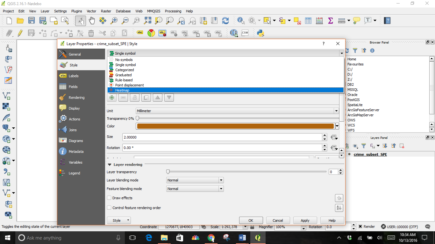Click the Identify Features tool icon

[x=240, y=21]
